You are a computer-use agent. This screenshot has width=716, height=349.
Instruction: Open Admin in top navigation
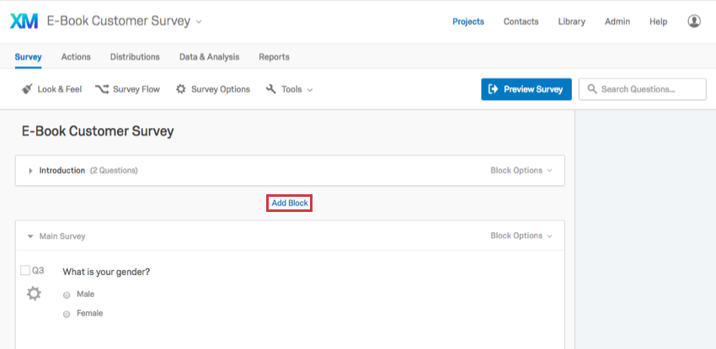tap(617, 21)
